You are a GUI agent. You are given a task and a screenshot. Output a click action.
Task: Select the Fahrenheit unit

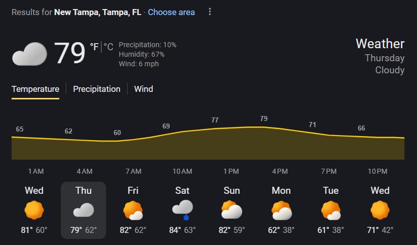[x=94, y=47]
